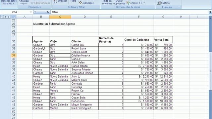This screenshot has height=119, width=212.
Task: Click the 'Carlos Banda' cell
Action: pos(85,66)
